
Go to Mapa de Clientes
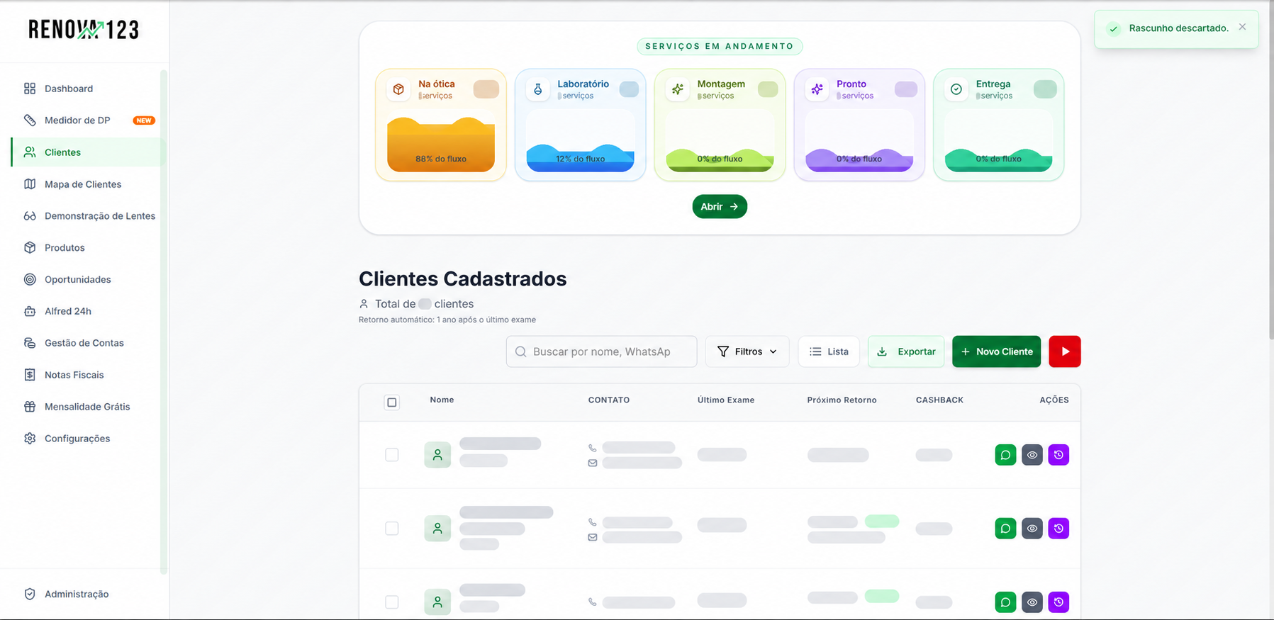click(88, 184)
